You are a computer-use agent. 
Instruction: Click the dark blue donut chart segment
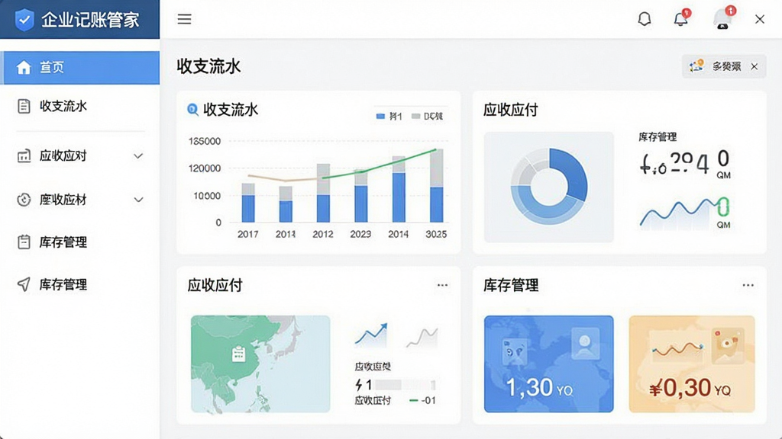[570, 173]
